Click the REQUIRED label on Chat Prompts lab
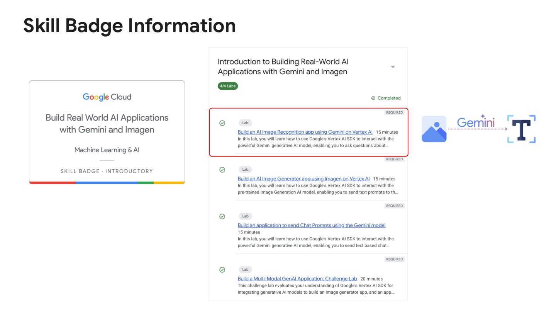The image size is (556, 313). (x=395, y=206)
